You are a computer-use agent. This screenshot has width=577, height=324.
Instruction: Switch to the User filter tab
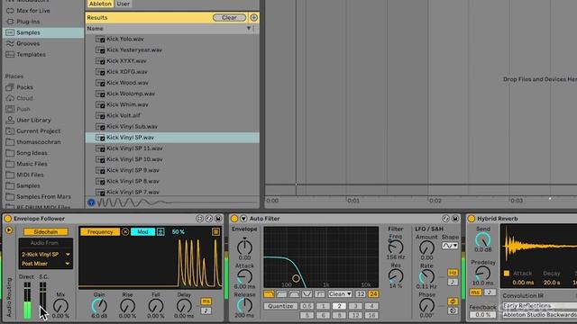[123, 4]
